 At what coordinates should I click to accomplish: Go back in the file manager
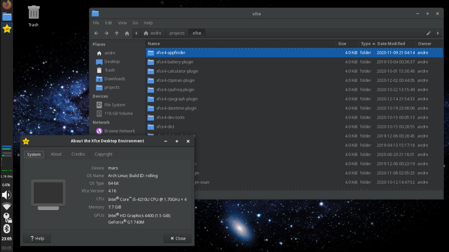(96, 33)
